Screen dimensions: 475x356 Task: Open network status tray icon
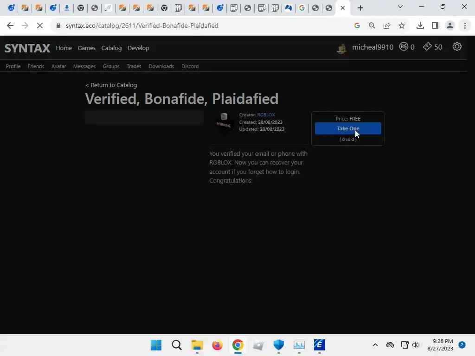pyautogui.click(x=404, y=345)
